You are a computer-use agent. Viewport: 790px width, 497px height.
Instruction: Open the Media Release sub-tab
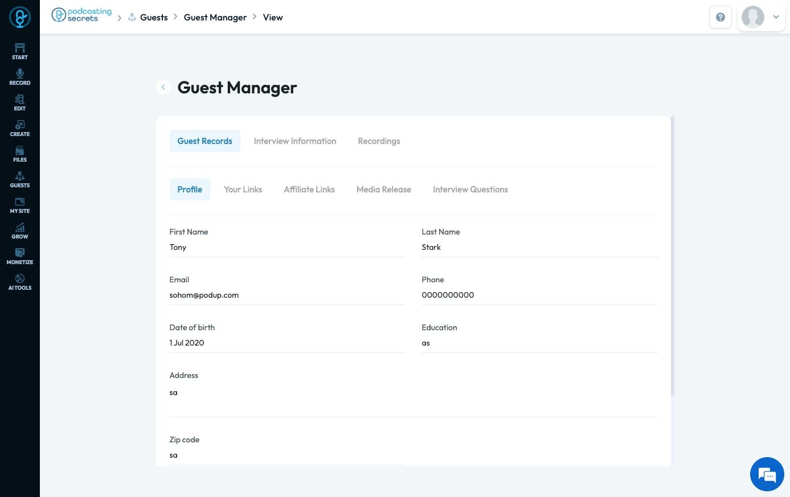coord(384,190)
